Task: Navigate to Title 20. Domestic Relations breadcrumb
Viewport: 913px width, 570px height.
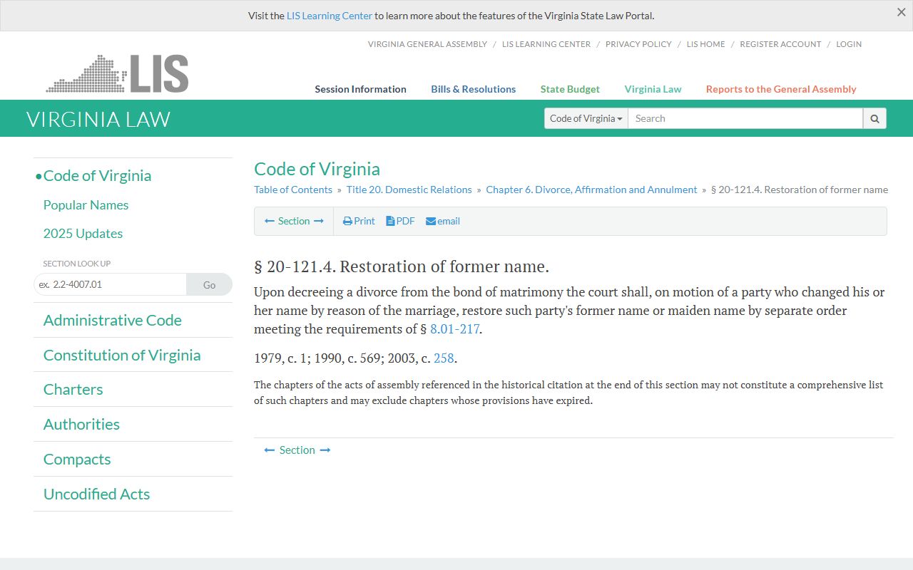Action: [x=409, y=190]
